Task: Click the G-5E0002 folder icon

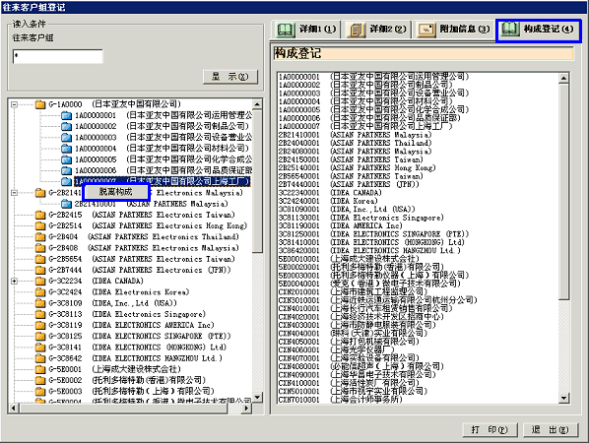Action: [40, 380]
